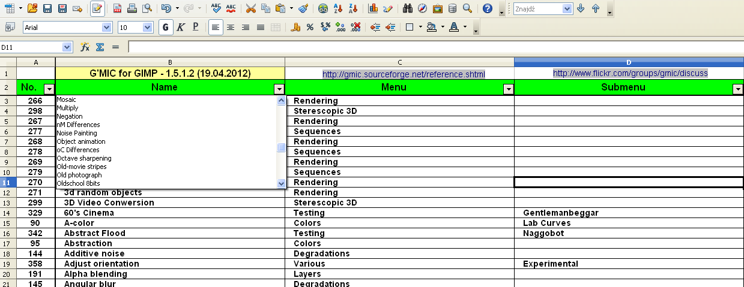
Task: Open the Submenu column filter dropdown
Action: 738,89
